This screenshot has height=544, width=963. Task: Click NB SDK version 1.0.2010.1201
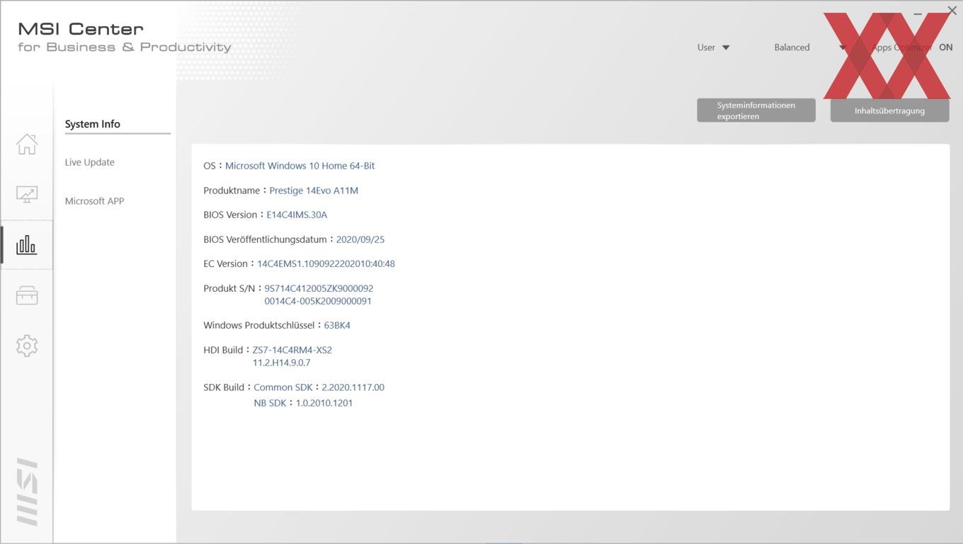pyautogui.click(x=324, y=403)
